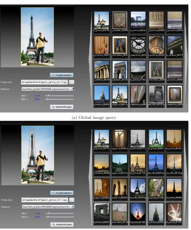Click the bottom panel image query path field
This screenshot has width=191, height=230.
[x=45, y=200]
